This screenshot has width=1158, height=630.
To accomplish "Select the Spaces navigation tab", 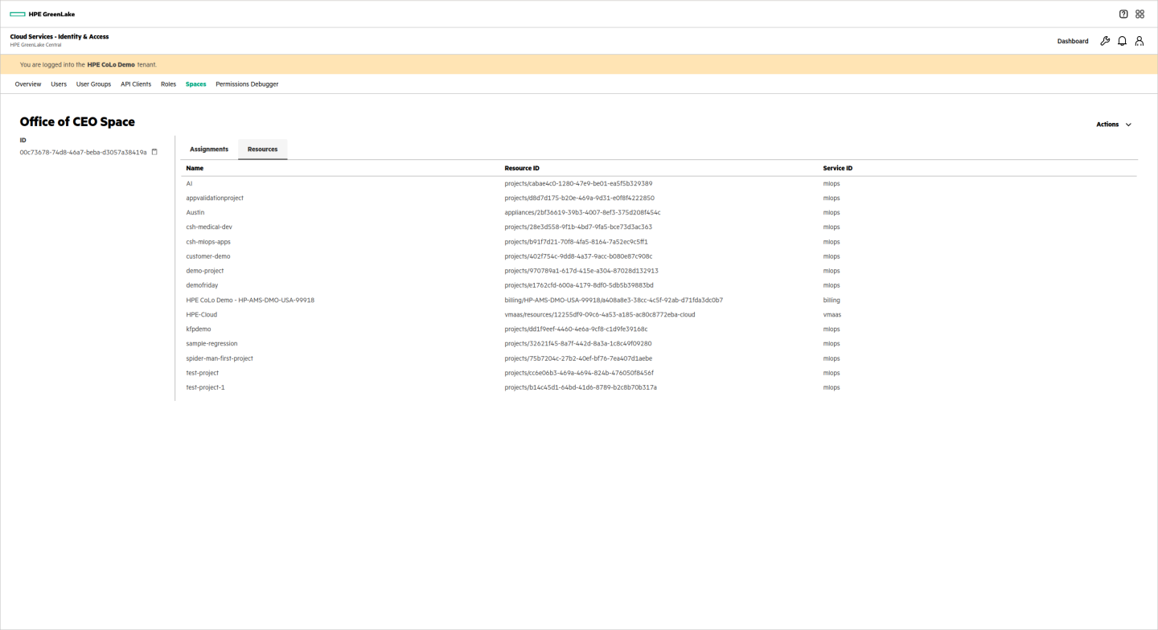I will tap(195, 84).
